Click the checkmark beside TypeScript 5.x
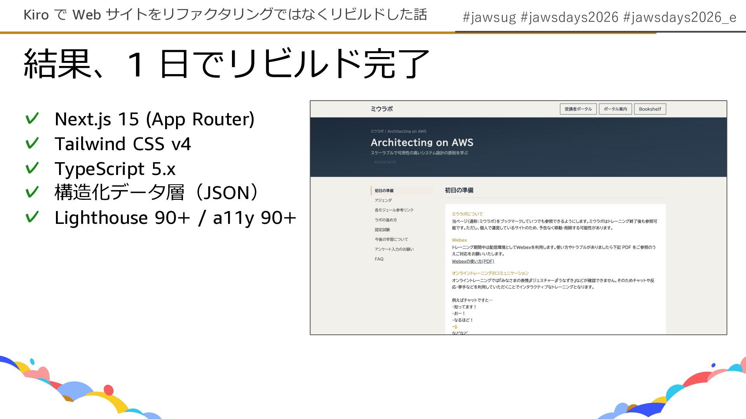746x419 pixels. (x=32, y=168)
